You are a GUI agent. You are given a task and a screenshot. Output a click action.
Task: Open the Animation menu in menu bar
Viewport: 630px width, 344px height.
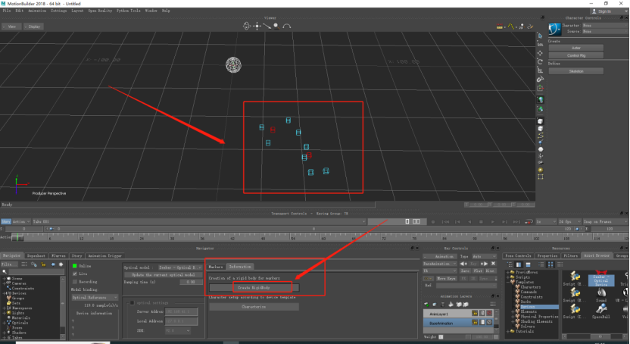click(x=37, y=11)
